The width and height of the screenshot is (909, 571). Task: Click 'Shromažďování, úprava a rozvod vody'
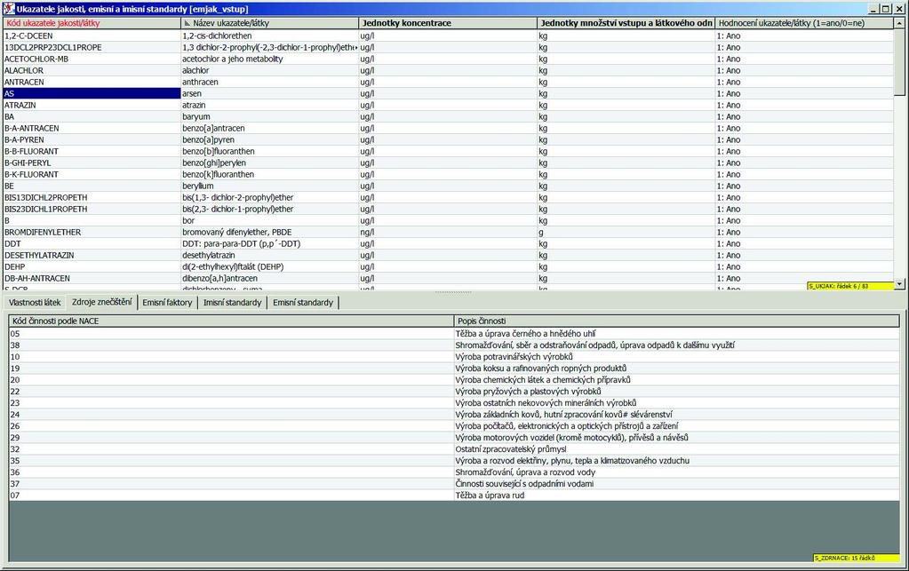(x=525, y=472)
